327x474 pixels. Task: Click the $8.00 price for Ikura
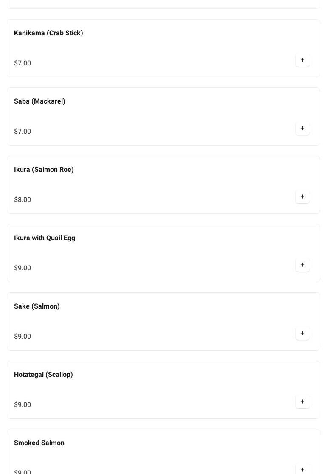point(23,199)
